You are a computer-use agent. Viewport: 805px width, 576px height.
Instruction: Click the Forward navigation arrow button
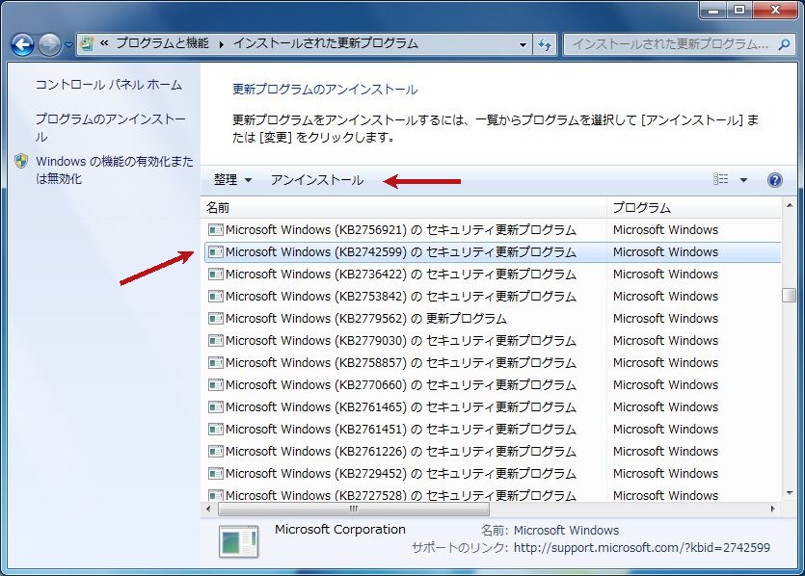pyautogui.click(x=49, y=44)
